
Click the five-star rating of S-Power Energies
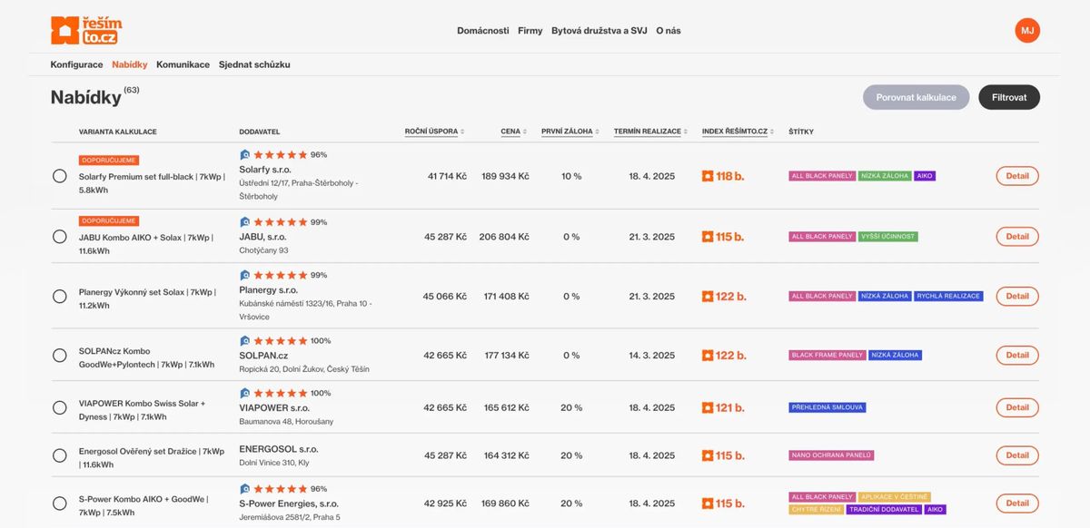(x=280, y=489)
